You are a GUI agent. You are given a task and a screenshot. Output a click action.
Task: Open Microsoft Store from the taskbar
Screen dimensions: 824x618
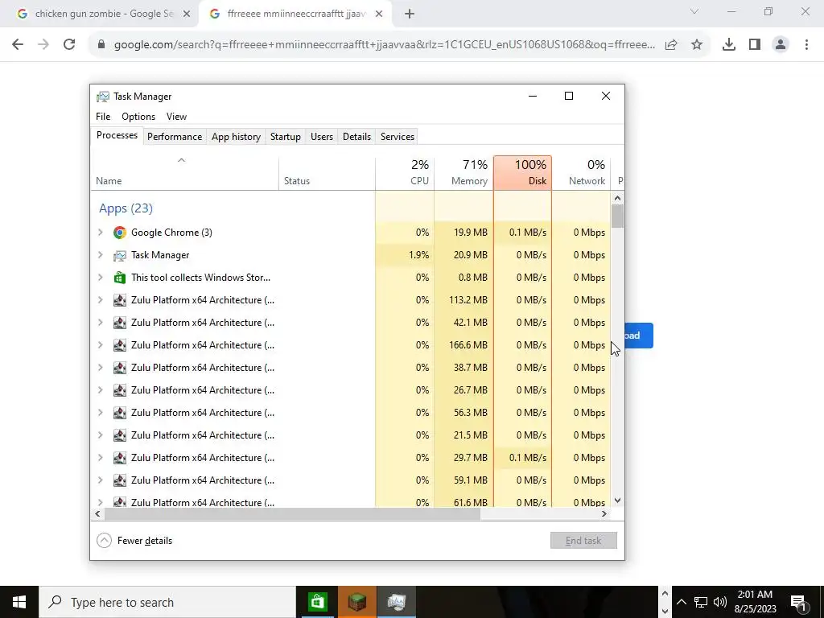[x=317, y=602]
